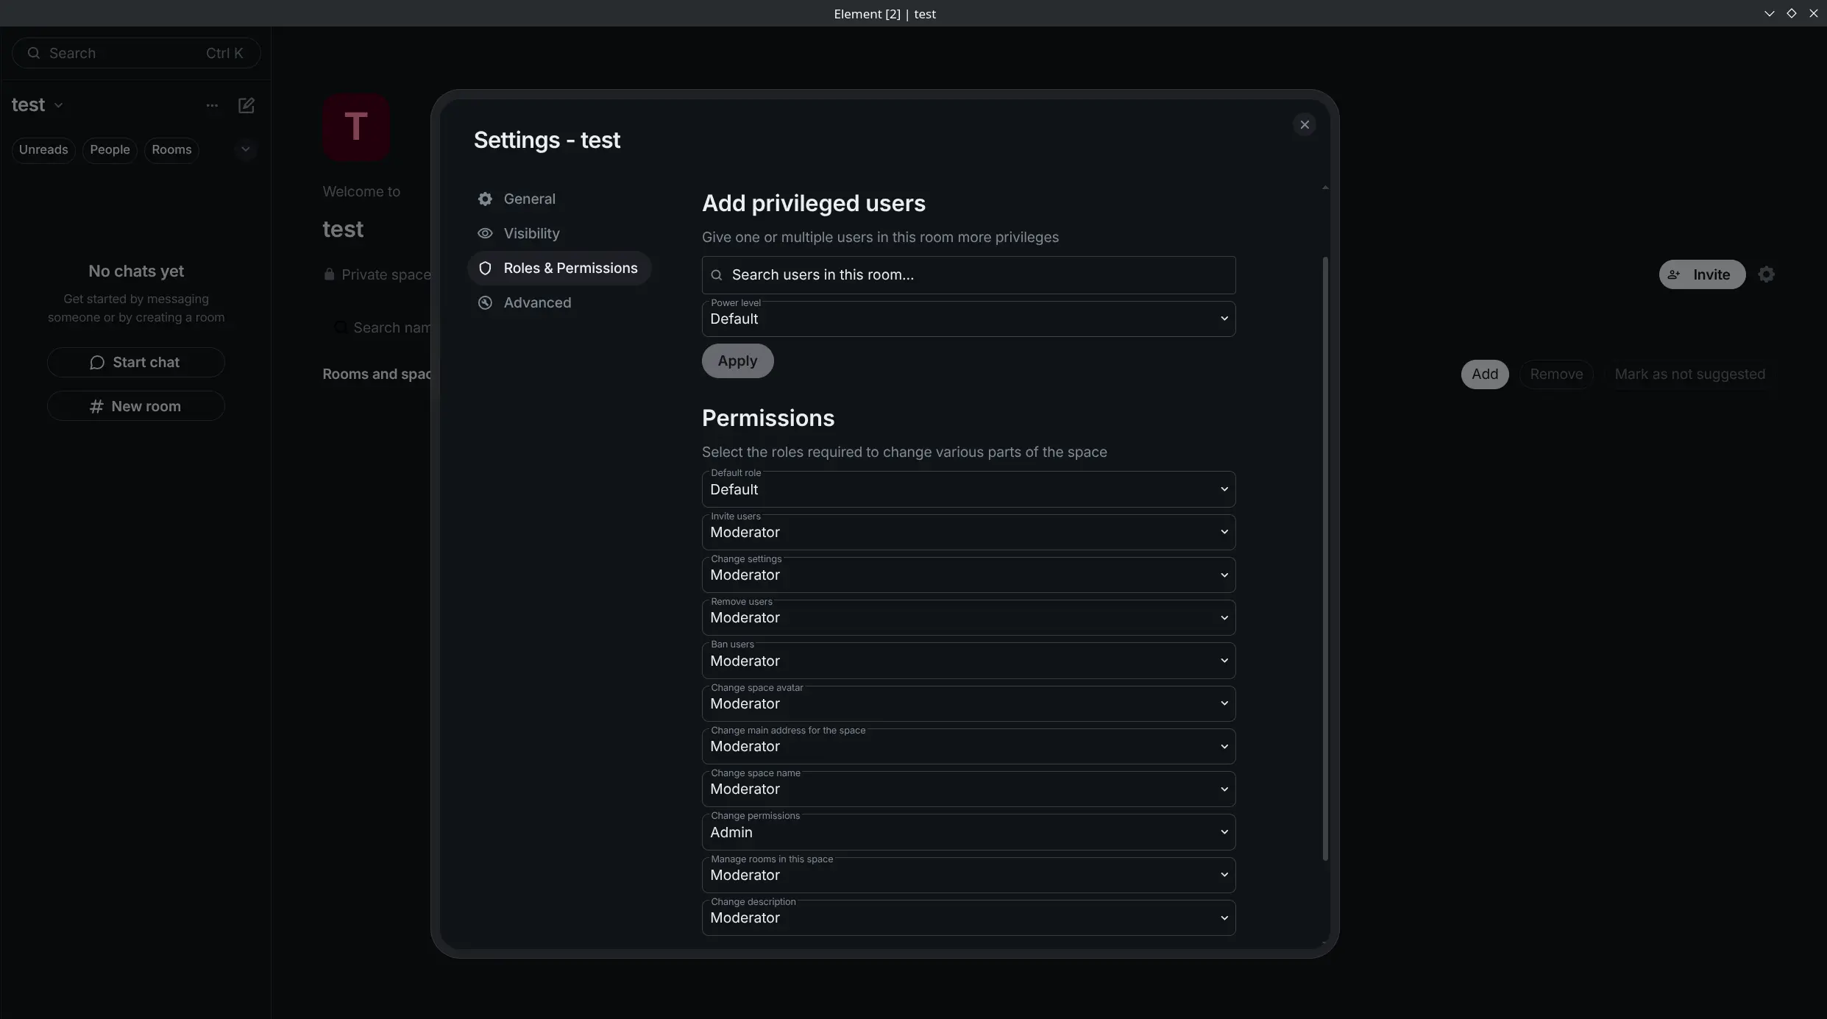Toggle the Unreads filter chip

point(43,149)
